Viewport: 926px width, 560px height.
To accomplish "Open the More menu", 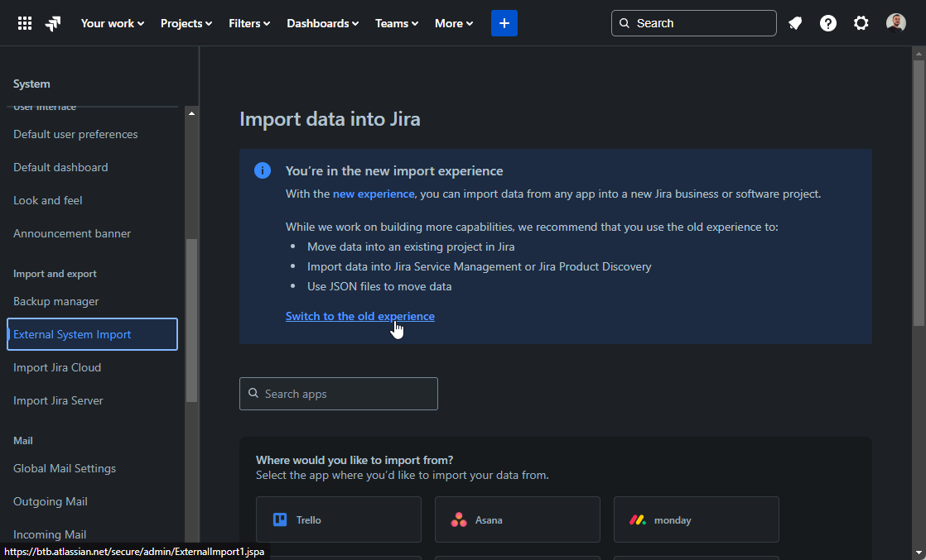I will [x=453, y=23].
